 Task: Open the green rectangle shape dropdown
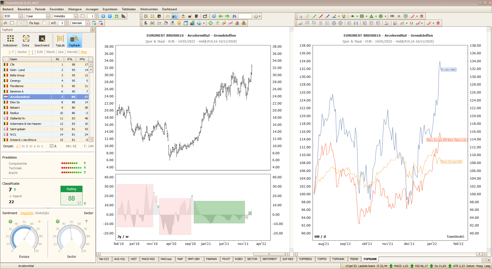(366, 16)
